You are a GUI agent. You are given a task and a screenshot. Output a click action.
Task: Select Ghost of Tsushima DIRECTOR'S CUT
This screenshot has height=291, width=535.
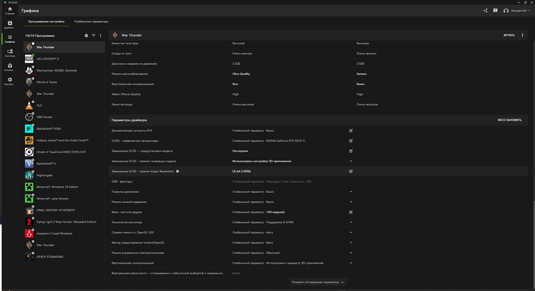tap(64, 152)
